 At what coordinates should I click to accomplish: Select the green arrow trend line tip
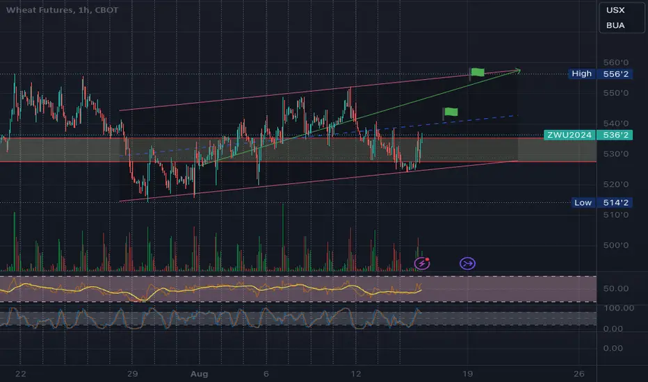(518, 71)
